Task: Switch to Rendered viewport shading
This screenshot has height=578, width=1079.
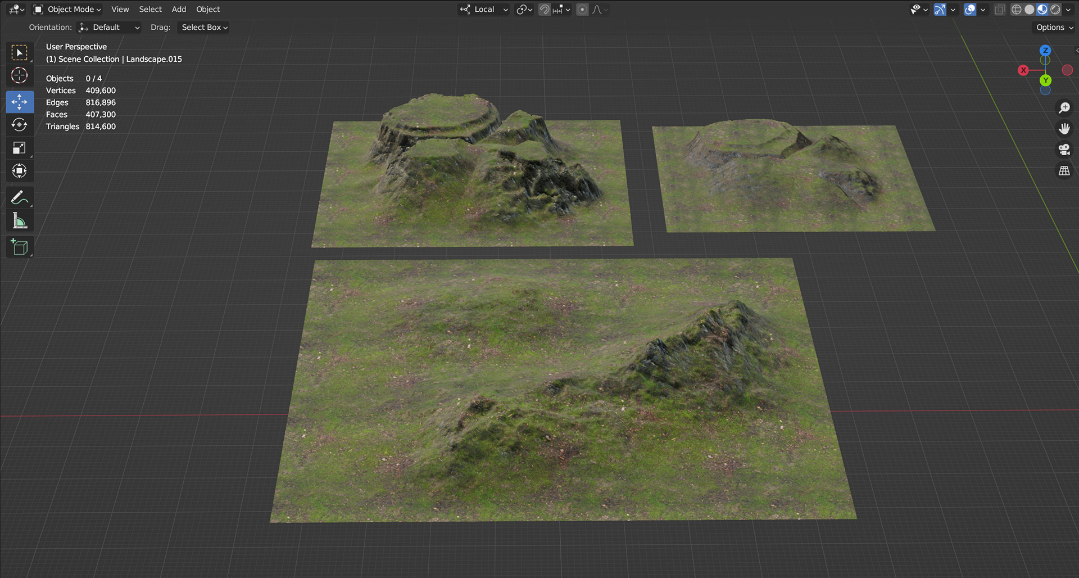Action: pos(1055,10)
